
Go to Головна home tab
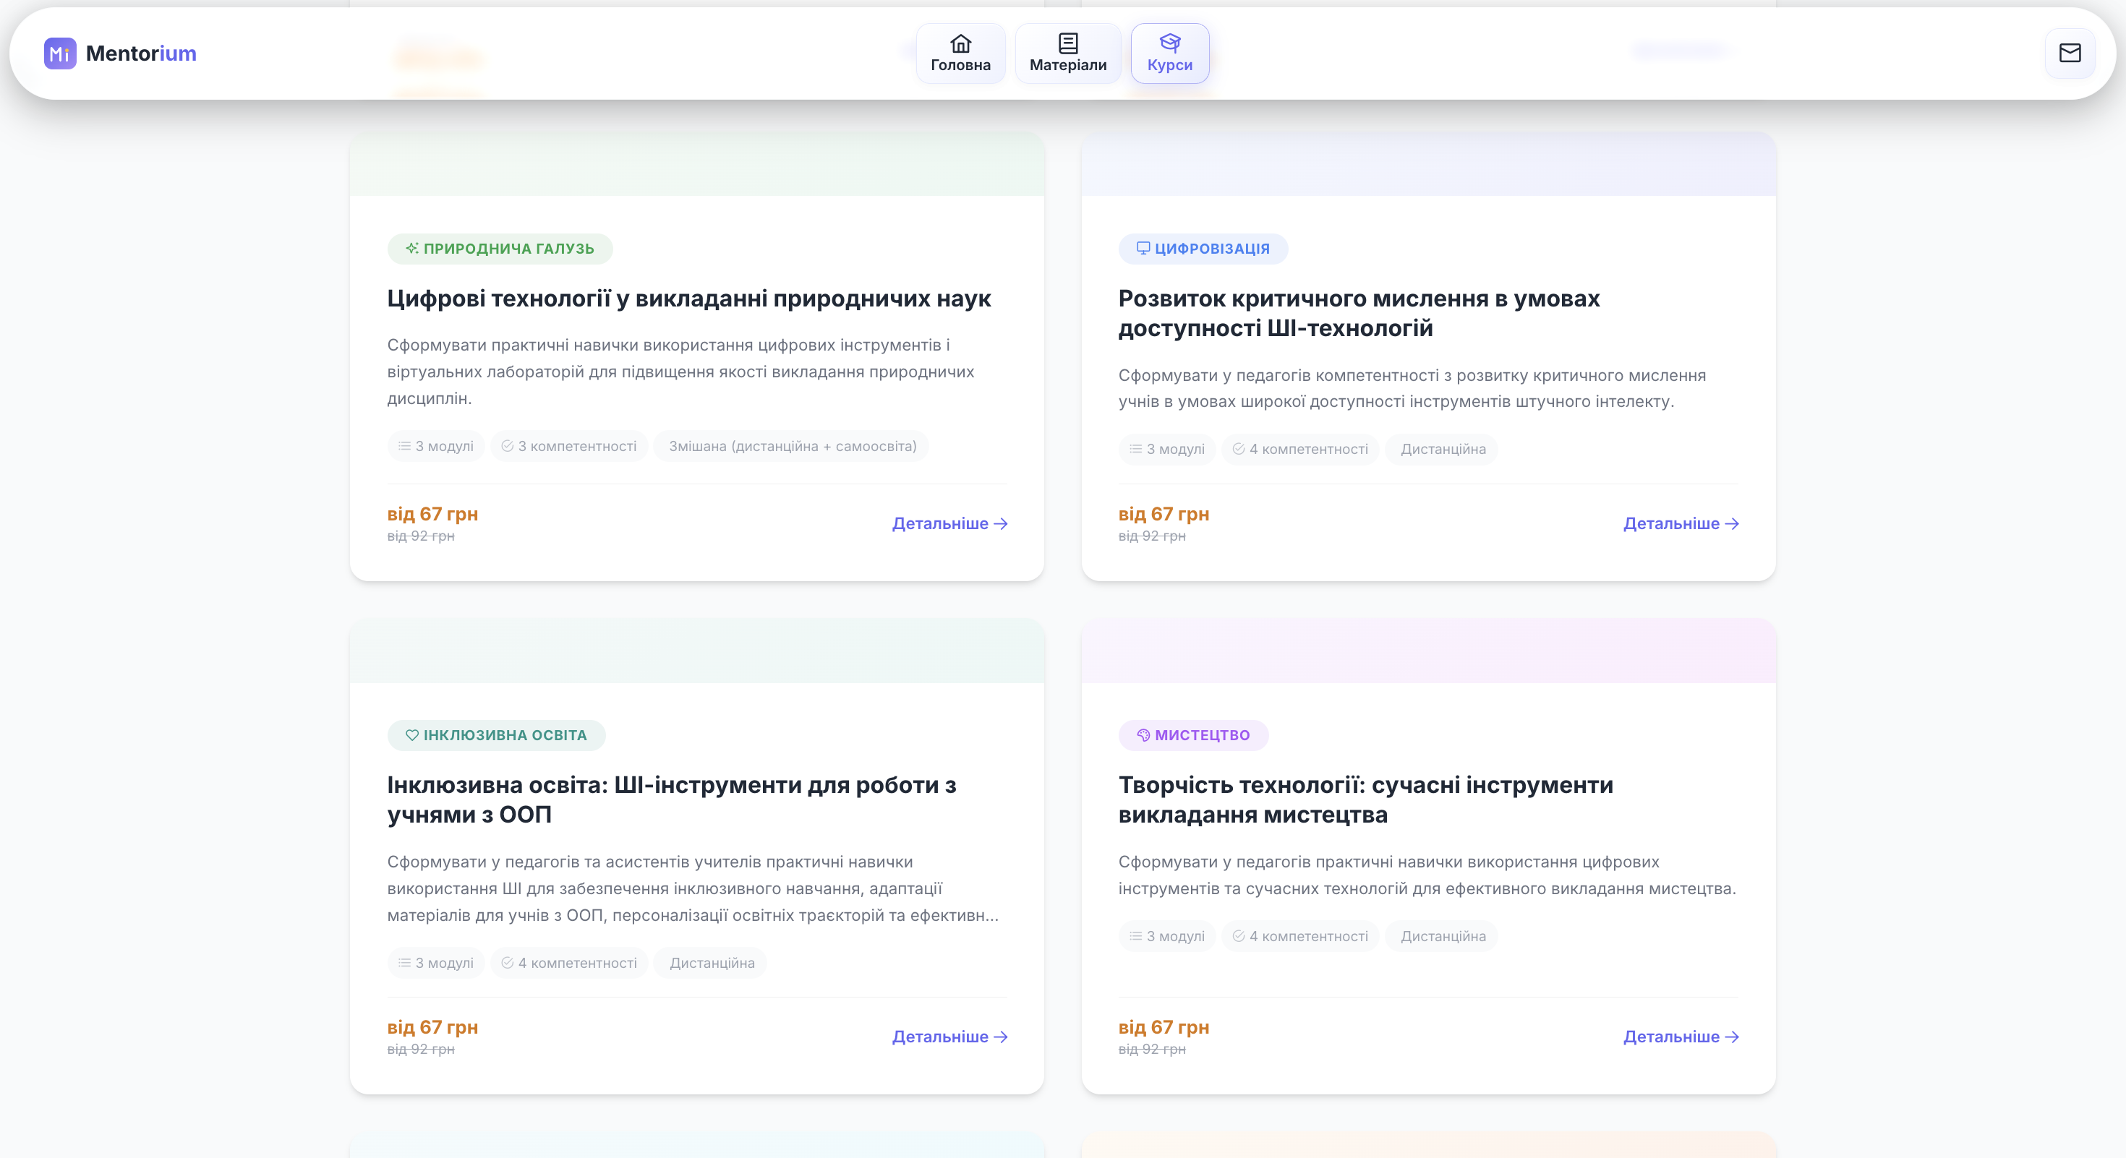tap(960, 53)
